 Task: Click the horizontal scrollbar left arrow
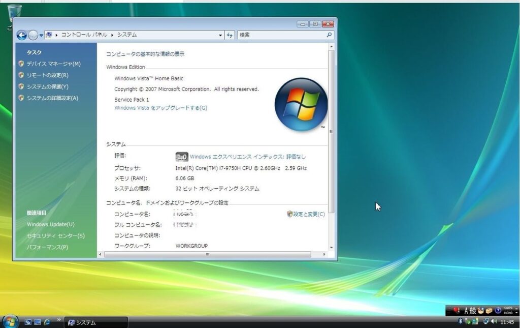pos(100,254)
